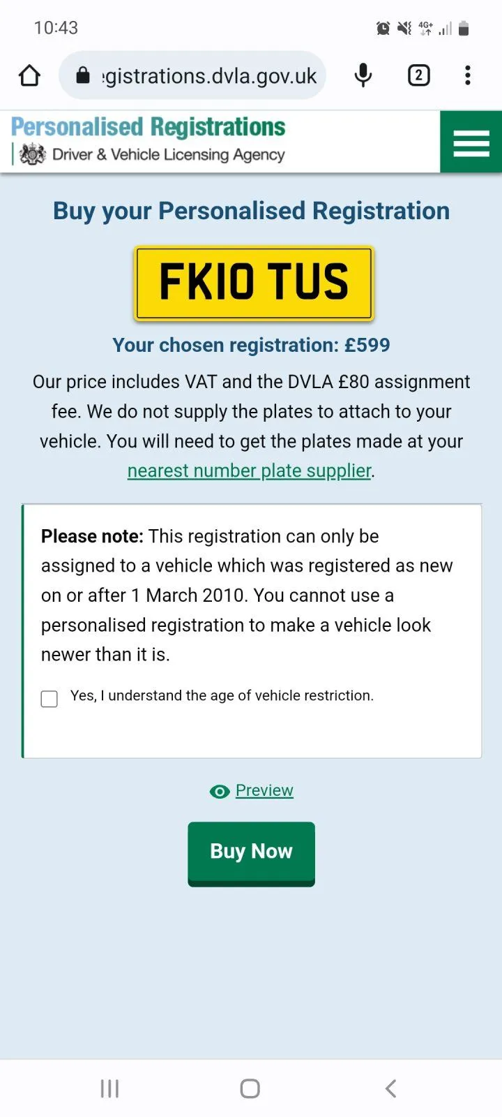Tap the yellow FK10 TUS number plate

[x=254, y=283]
